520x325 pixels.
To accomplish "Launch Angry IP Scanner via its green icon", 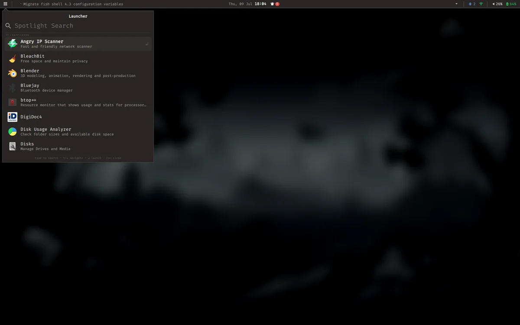I will click(x=13, y=44).
